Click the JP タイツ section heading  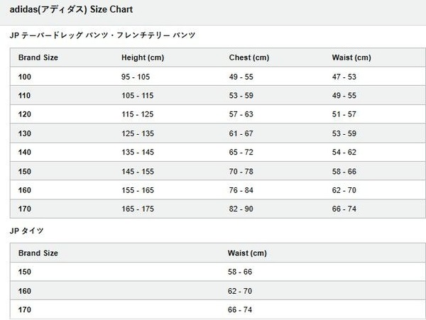click(x=27, y=231)
